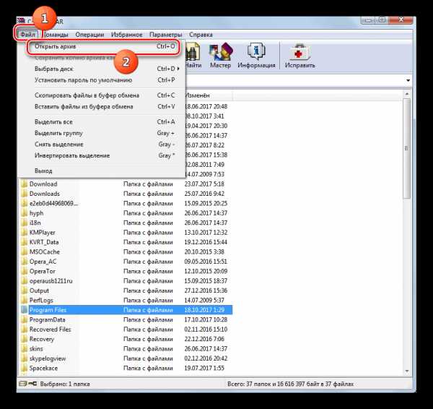Image resolution: width=433 pixels, height=409 pixels.
Task: Click status text Всего: 37 папок
Action: pos(250,384)
